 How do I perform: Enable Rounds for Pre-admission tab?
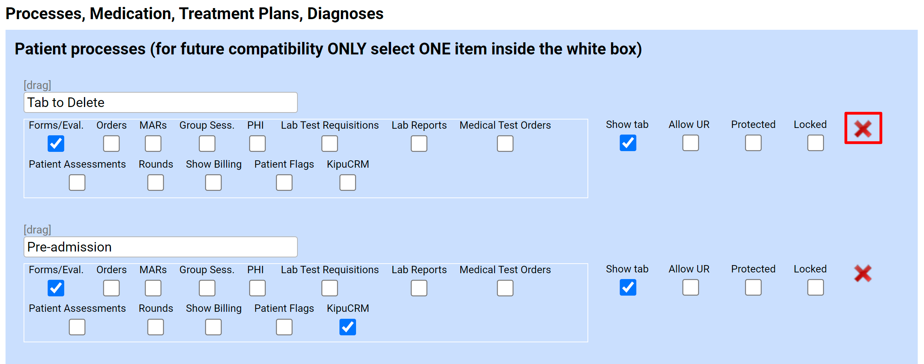pos(155,327)
